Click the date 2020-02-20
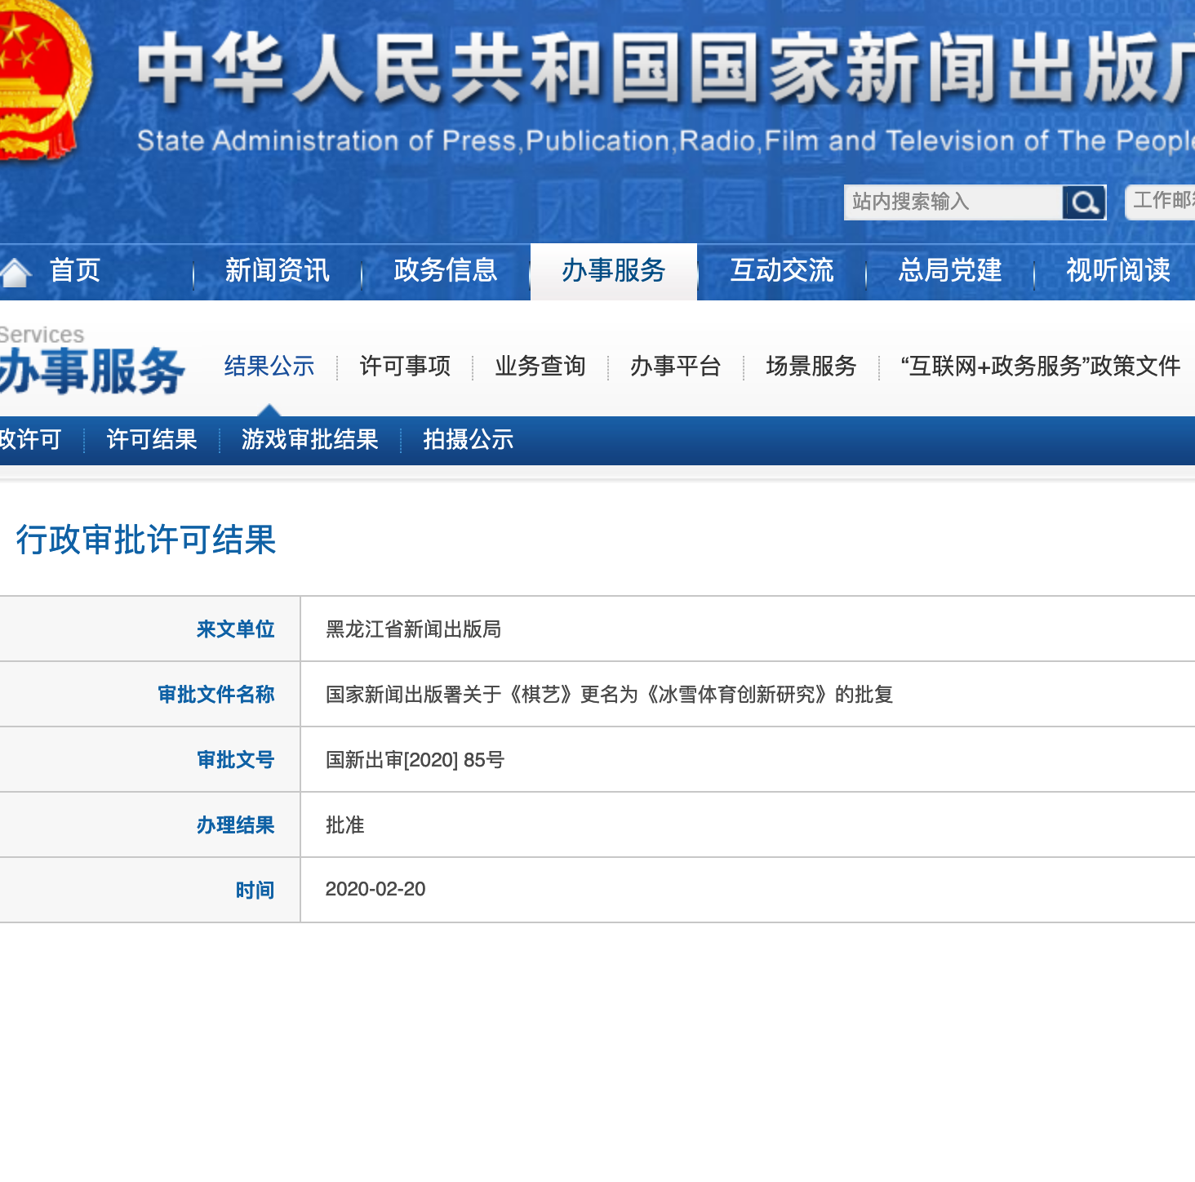The width and height of the screenshot is (1195, 1182). [375, 889]
